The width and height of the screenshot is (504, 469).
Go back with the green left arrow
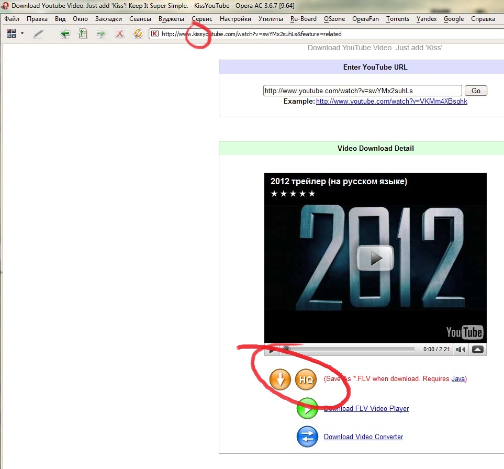[65, 34]
